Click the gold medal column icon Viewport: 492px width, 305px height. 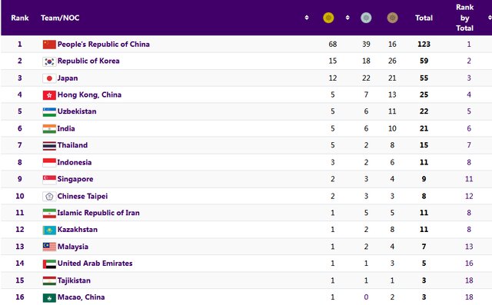pos(328,18)
